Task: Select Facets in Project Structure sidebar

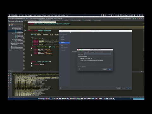Action: pyautogui.click(x=62, y=41)
